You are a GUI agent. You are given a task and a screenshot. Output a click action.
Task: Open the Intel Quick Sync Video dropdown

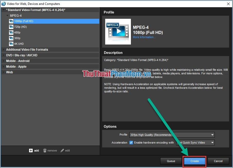[x=213, y=143]
